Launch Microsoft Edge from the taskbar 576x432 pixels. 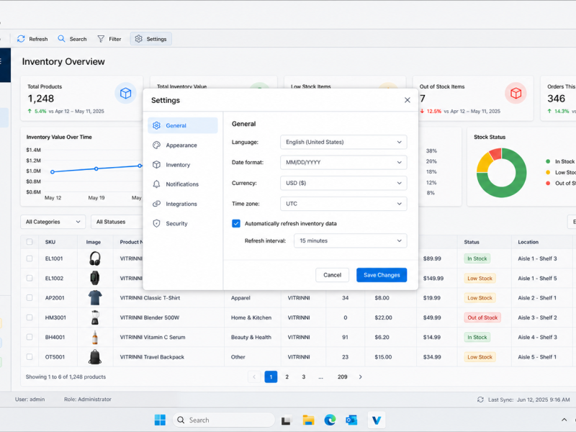(330, 420)
